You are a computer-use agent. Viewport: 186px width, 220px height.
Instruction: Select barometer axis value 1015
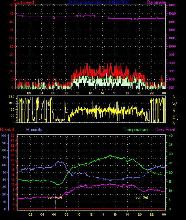pyautogui.click(x=172, y=22)
